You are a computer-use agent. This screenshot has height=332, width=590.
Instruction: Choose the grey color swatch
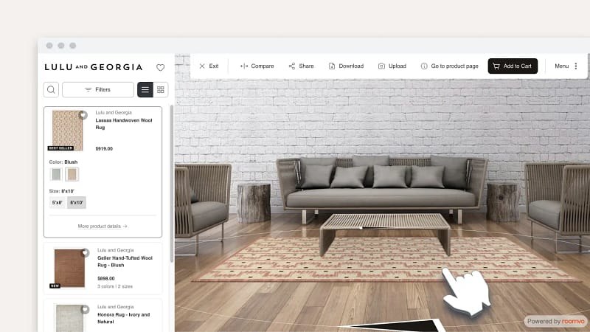(56, 174)
